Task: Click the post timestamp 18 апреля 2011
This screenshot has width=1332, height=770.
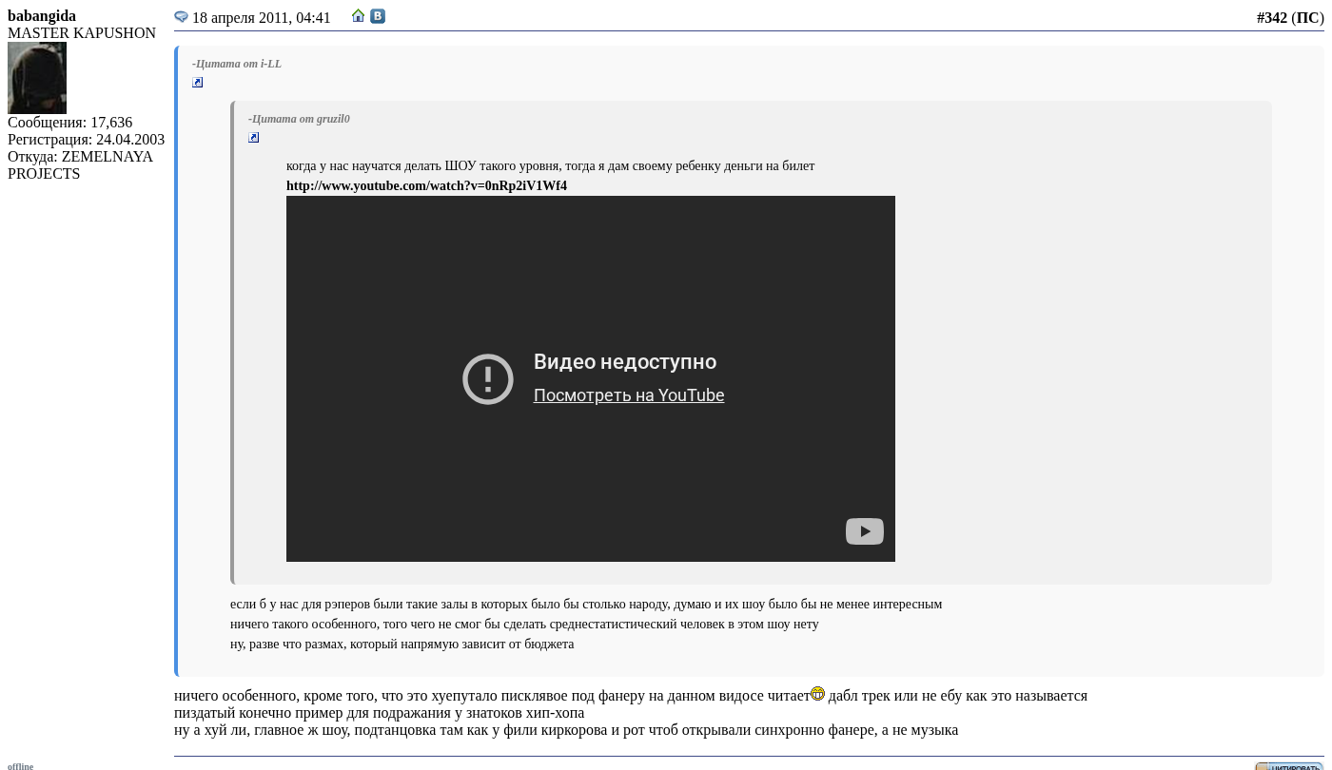Action: point(262,18)
